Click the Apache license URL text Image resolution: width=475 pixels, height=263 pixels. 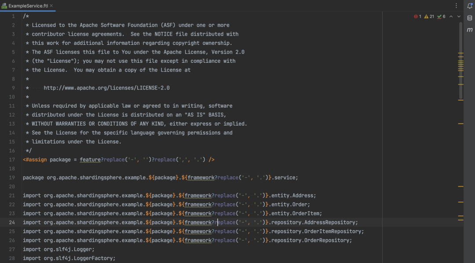106,88
